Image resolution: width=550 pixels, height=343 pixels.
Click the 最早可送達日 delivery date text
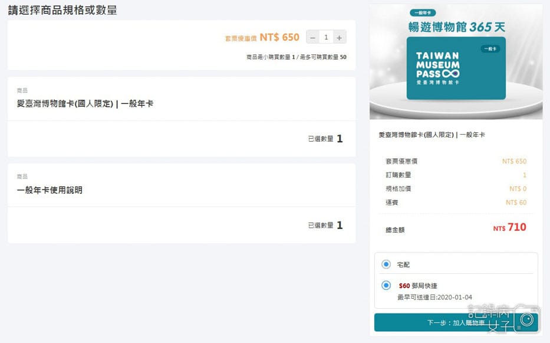point(434,296)
